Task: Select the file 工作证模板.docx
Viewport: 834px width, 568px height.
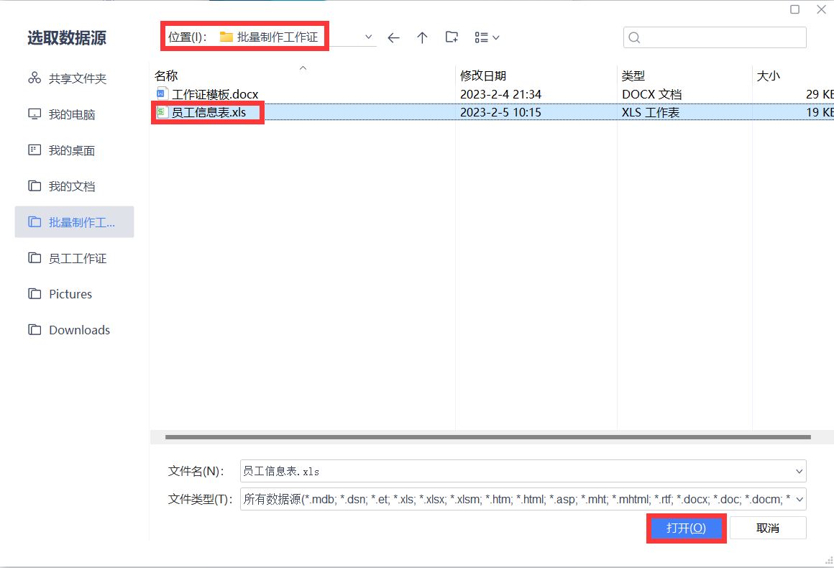Action: click(x=215, y=94)
